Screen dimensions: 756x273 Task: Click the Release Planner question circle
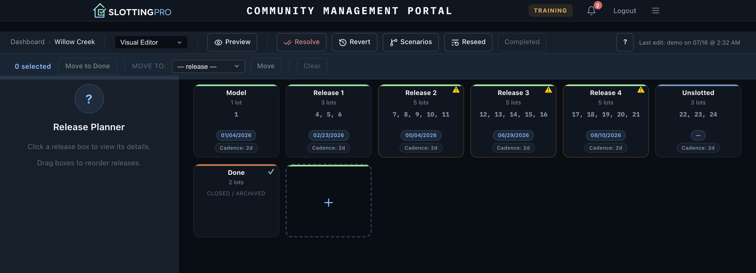point(89,99)
